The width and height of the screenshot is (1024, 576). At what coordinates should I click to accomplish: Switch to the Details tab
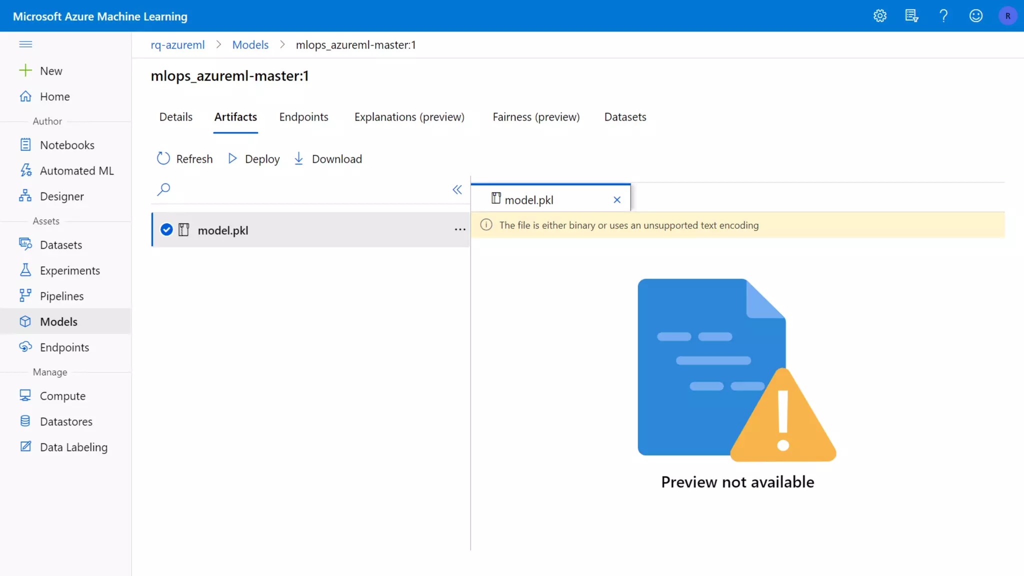[x=176, y=117]
